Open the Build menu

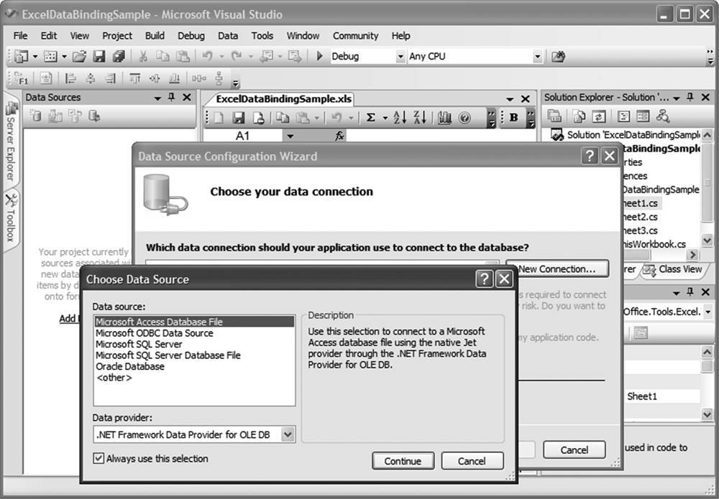click(155, 36)
